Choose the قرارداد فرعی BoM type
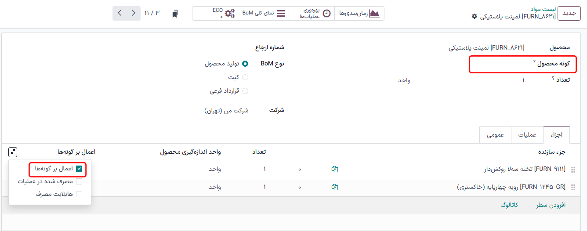The width and height of the screenshot is (587, 231). (x=245, y=91)
